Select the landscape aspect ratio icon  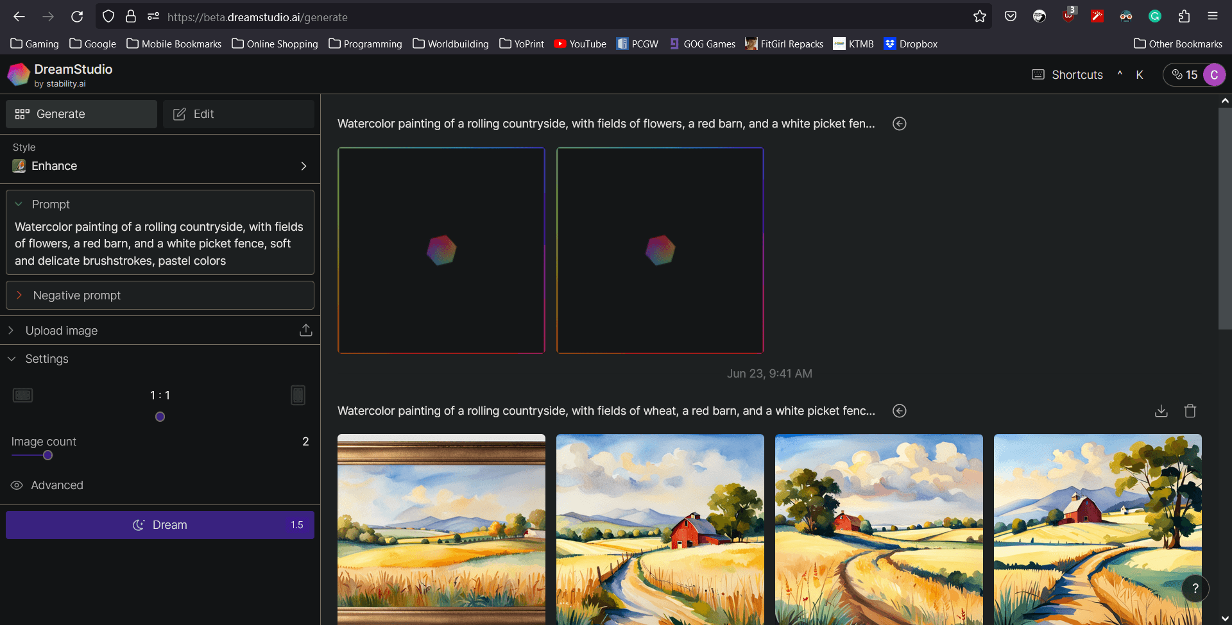(x=22, y=395)
